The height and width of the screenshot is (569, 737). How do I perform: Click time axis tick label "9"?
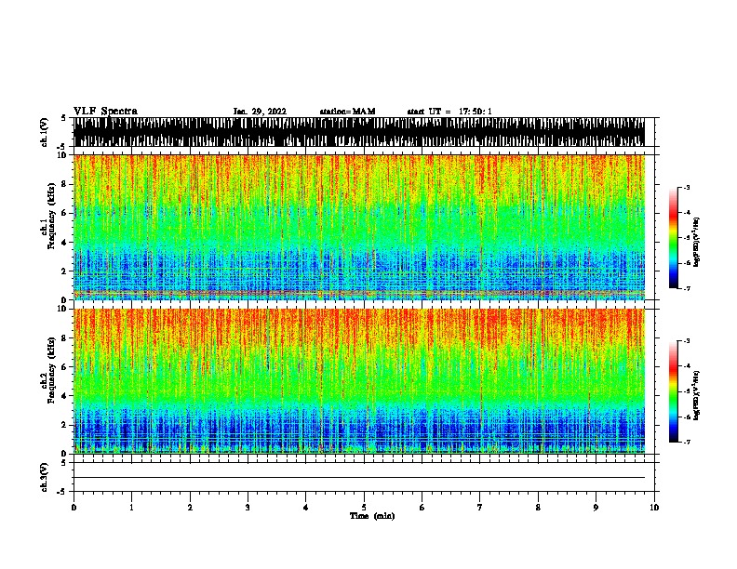point(596,508)
